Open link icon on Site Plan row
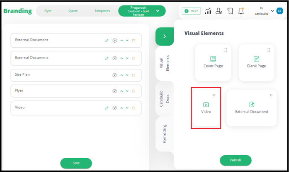Screen dimensions: 289x172 pos(115,75)
